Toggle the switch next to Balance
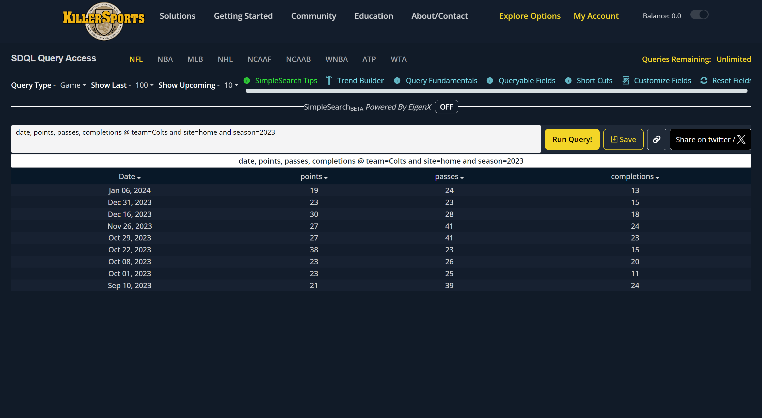 (x=699, y=15)
